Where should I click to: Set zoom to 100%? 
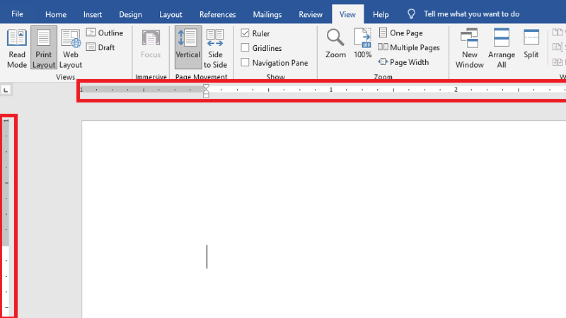pyautogui.click(x=362, y=44)
